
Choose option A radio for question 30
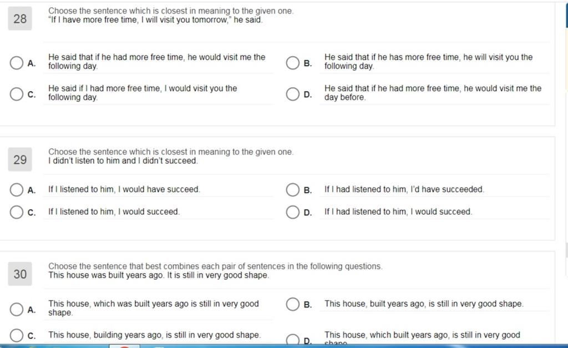point(17,309)
